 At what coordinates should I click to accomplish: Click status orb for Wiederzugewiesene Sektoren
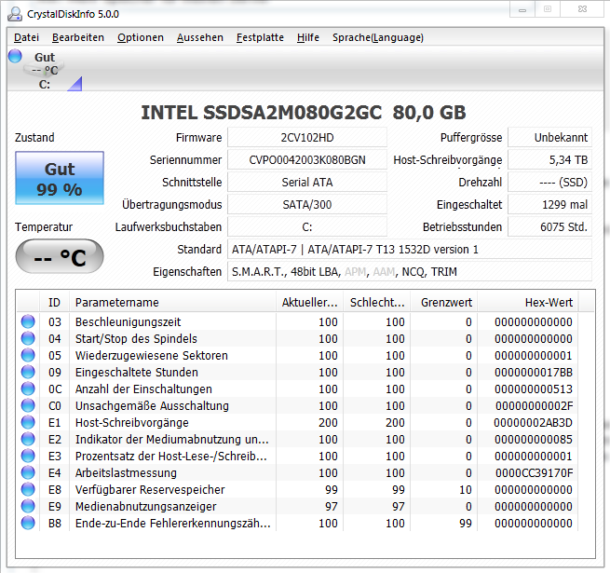[28, 355]
